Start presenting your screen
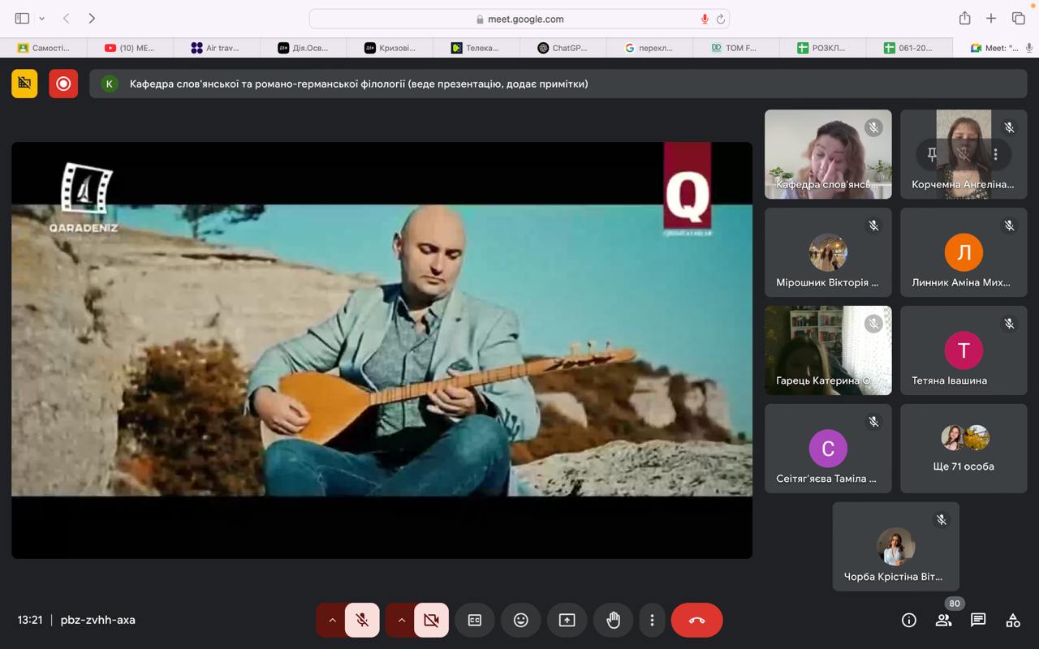 pos(567,621)
